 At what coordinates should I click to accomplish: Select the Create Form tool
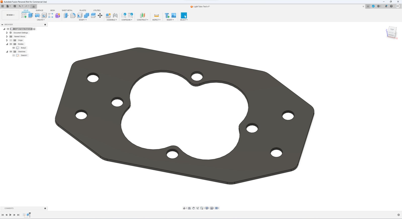click(58, 16)
